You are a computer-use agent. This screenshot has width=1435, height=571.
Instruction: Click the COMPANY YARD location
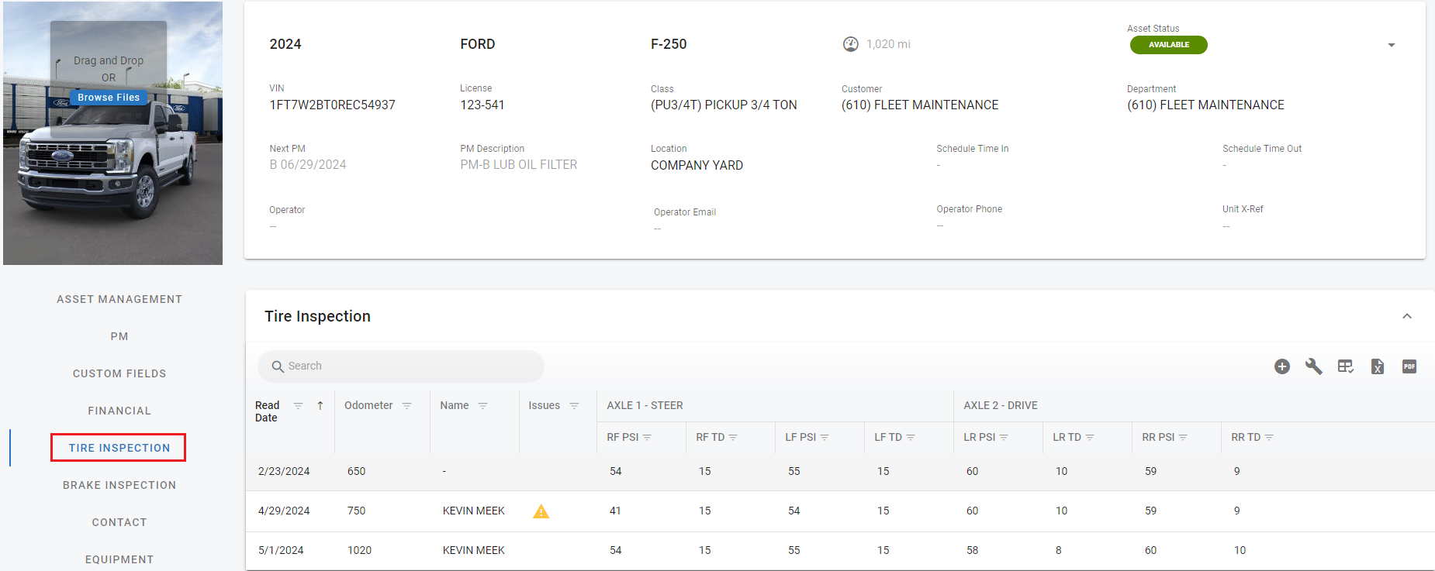pos(697,165)
